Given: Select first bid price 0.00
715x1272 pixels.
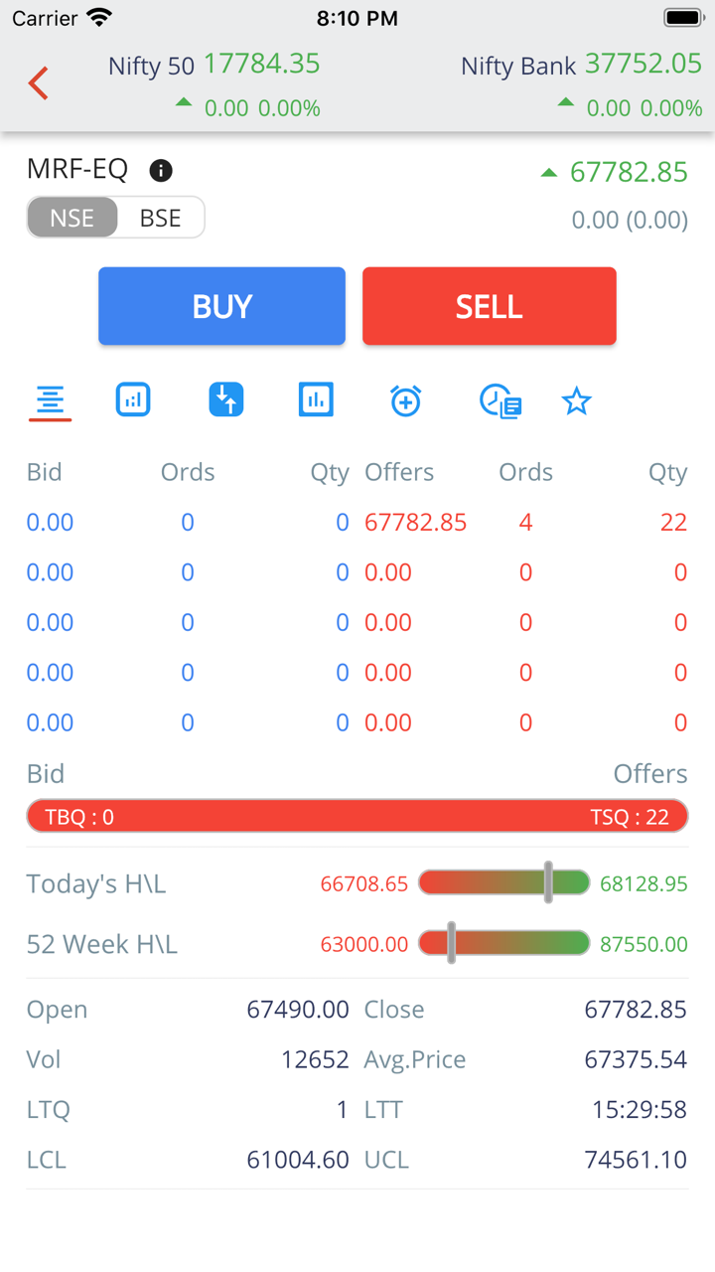Looking at the screenshot, I should [x=50, y=523].
